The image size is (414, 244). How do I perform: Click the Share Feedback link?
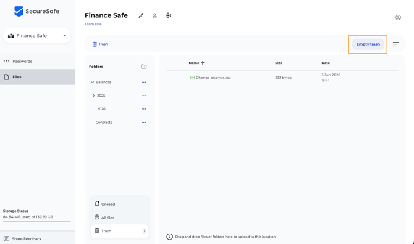(x=27, y=239)
